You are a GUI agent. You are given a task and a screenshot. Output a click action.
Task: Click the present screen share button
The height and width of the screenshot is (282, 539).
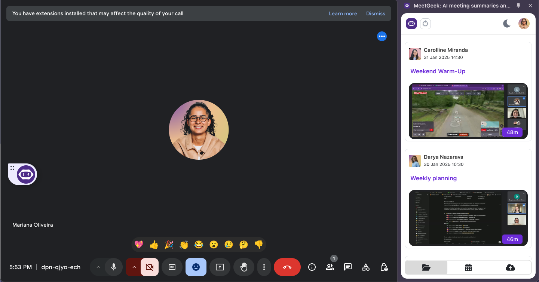point(220,267)
